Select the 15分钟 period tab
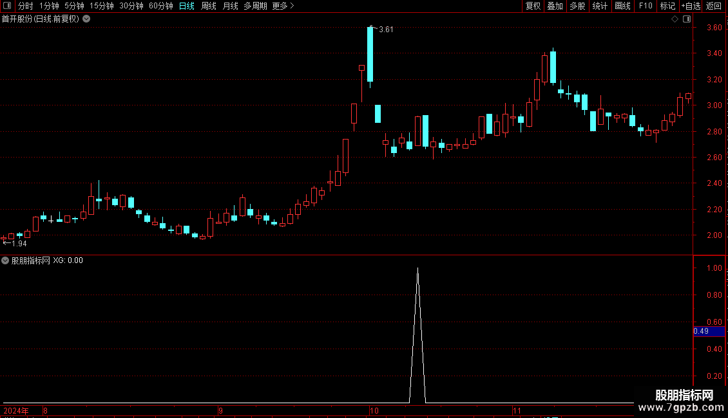728x418 pixels. (x=102, y=6)
